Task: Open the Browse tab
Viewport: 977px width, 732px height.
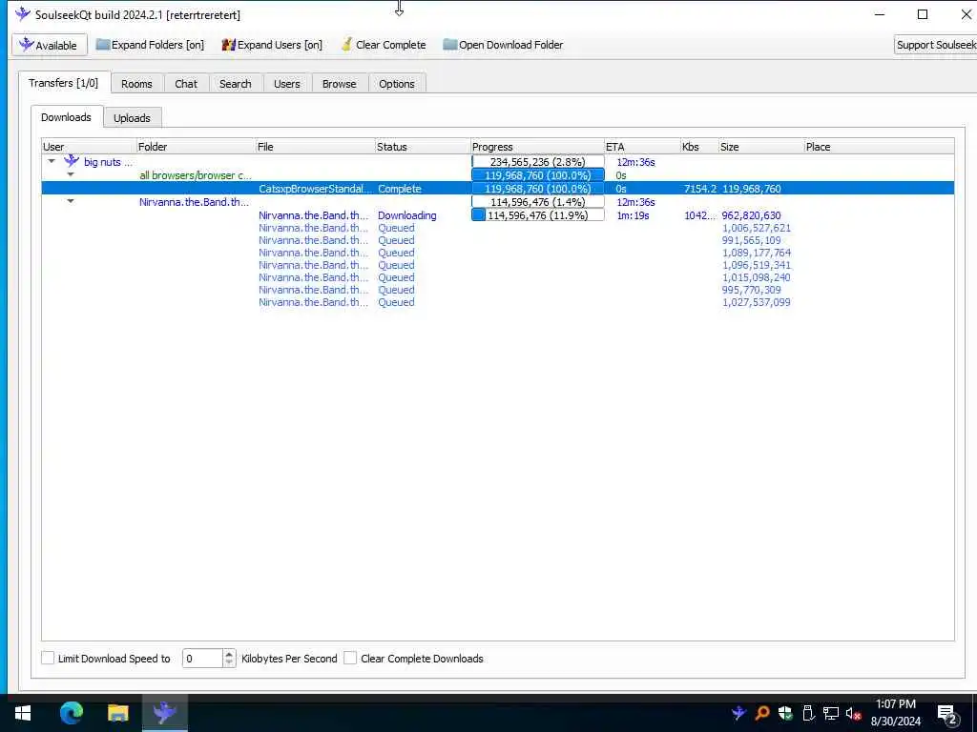Action: pyautogui.click(x=339, y=84)
